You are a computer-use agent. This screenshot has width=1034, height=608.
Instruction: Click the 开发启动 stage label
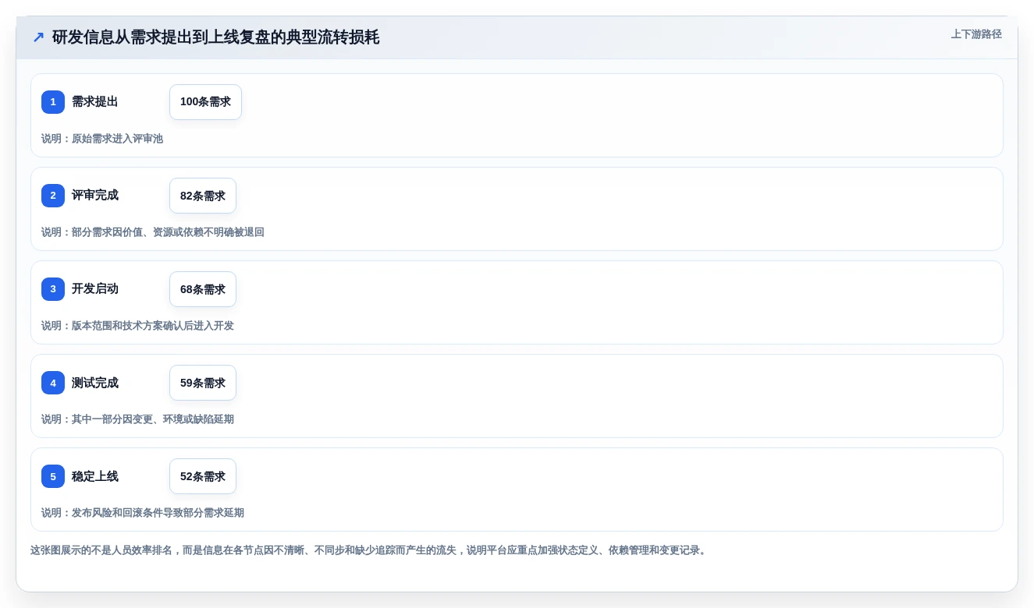tap(95, 289)
